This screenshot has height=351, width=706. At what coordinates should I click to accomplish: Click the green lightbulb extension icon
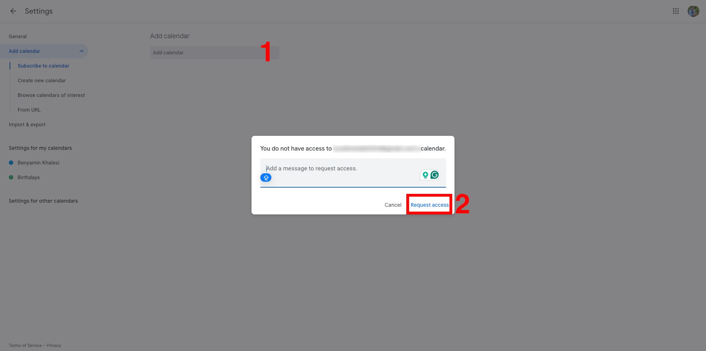[425, 175]
